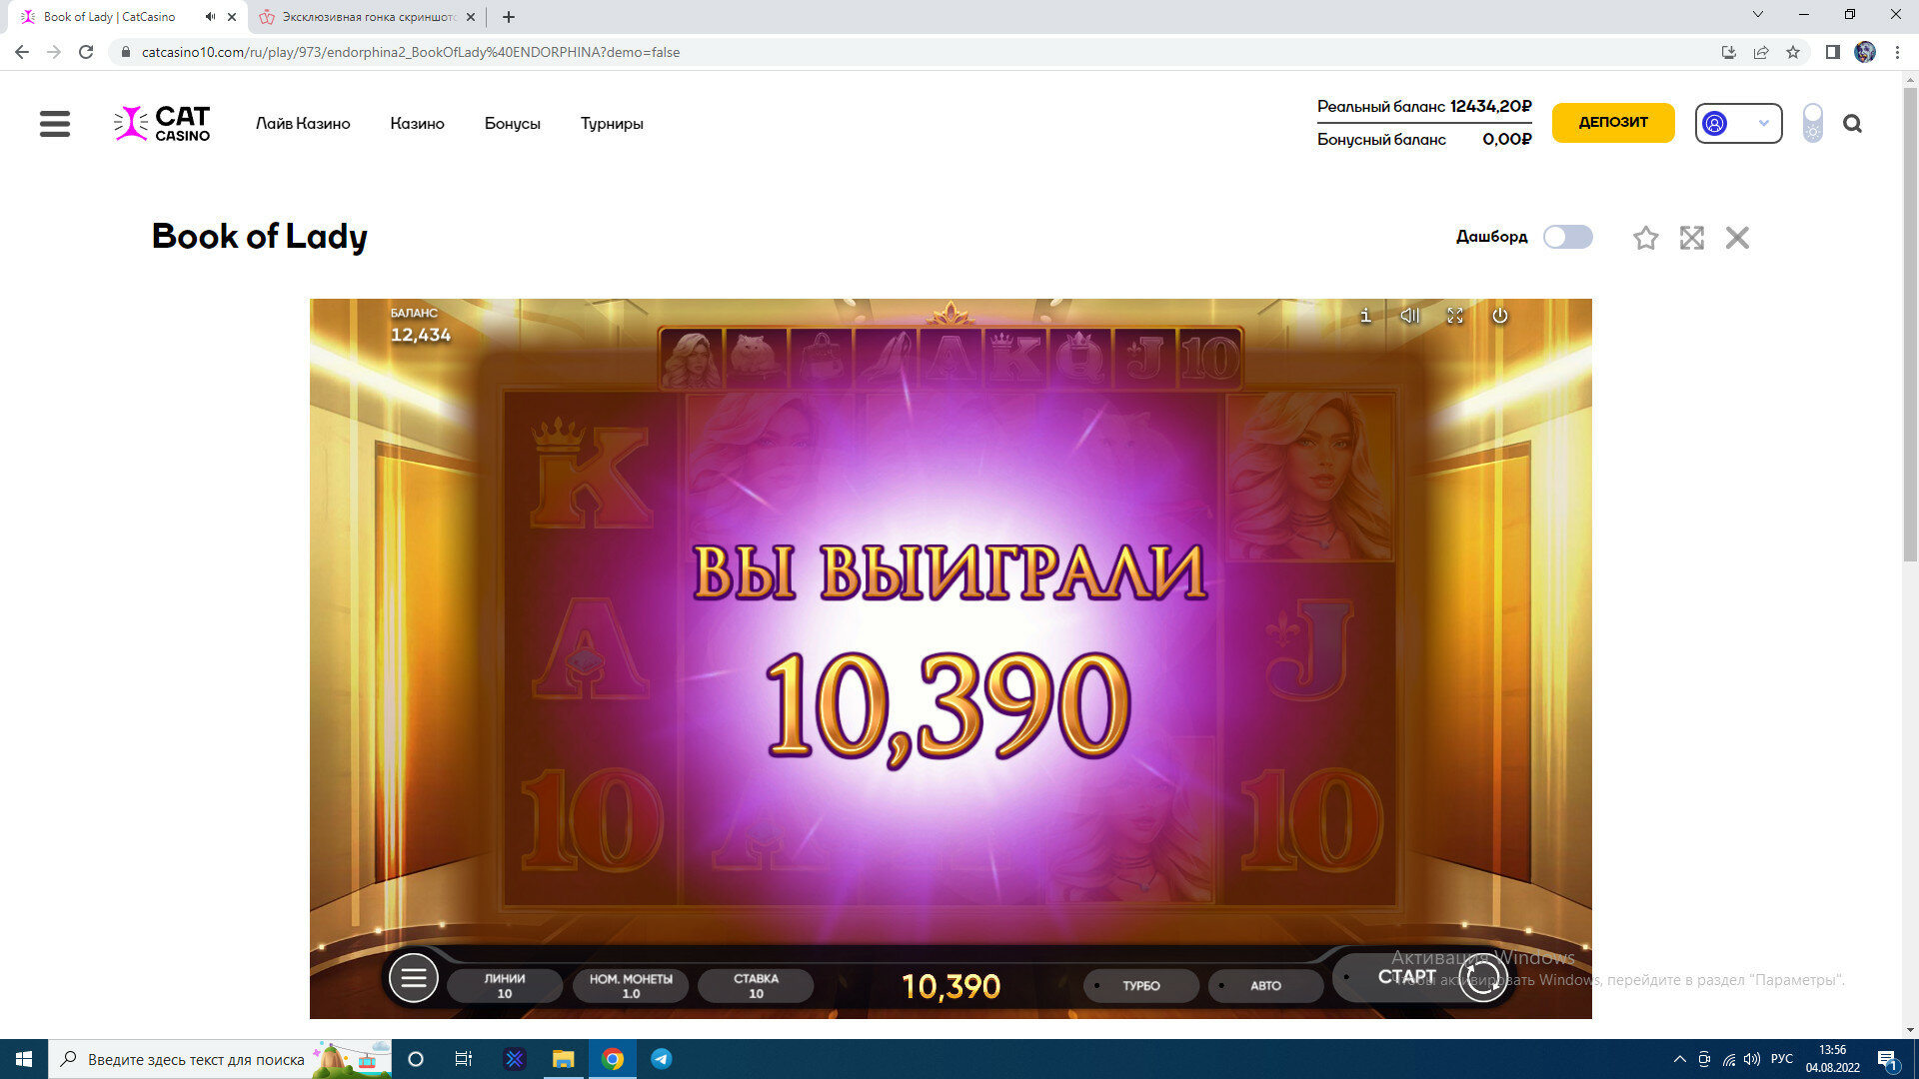The image size is (1919, 1079).
Task: Enter slot game fullscreen mode
Action: click(x=1455, y=316)
